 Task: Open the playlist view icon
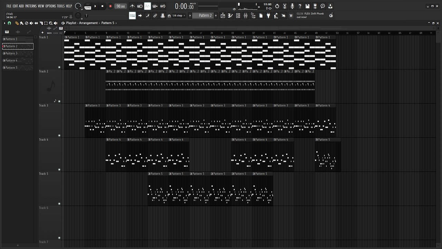click(x=223, y=16)
